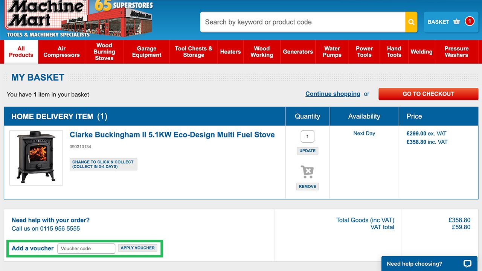This screenshot has width=482, height=271.
Task: Click the Home Delivery Item header
Action: (59, 116)
